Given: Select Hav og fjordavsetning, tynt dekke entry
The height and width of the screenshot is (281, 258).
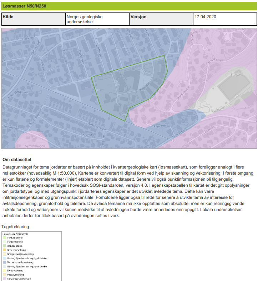Looking at the screenshot, I should (x=27, y=266).
